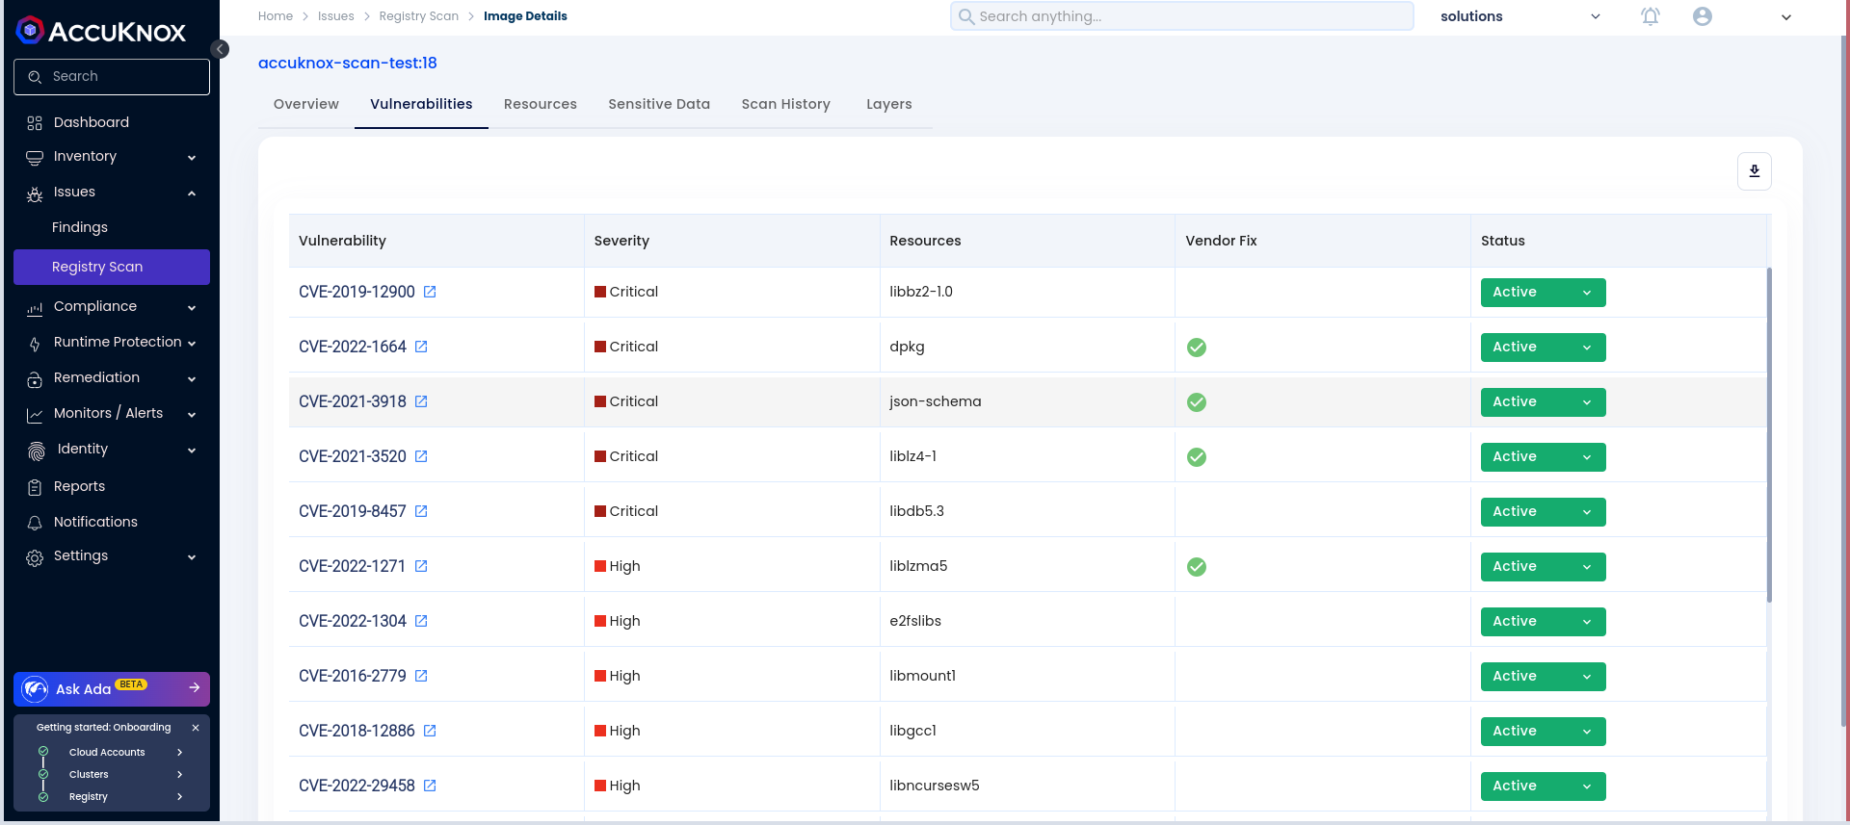1850x825 pixels.
Task: Click the vendor fix checkmark for dpkg
Action: pyautogui.click(x=1197, y=348)
